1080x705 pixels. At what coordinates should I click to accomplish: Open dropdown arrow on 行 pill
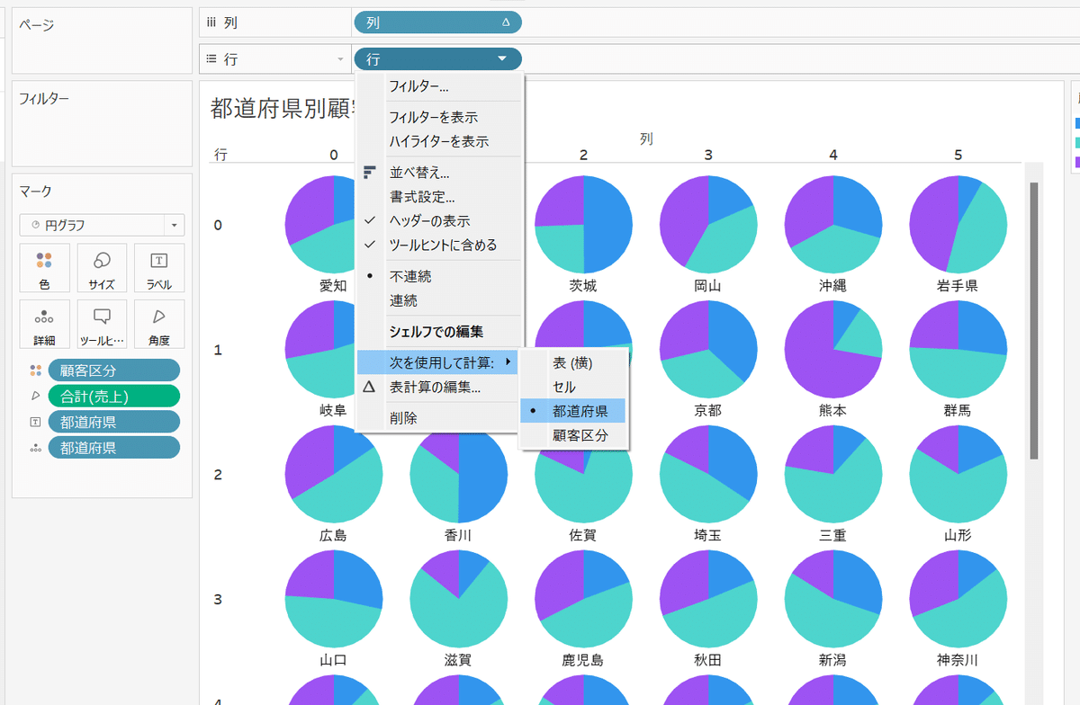(x=502, y=59)
